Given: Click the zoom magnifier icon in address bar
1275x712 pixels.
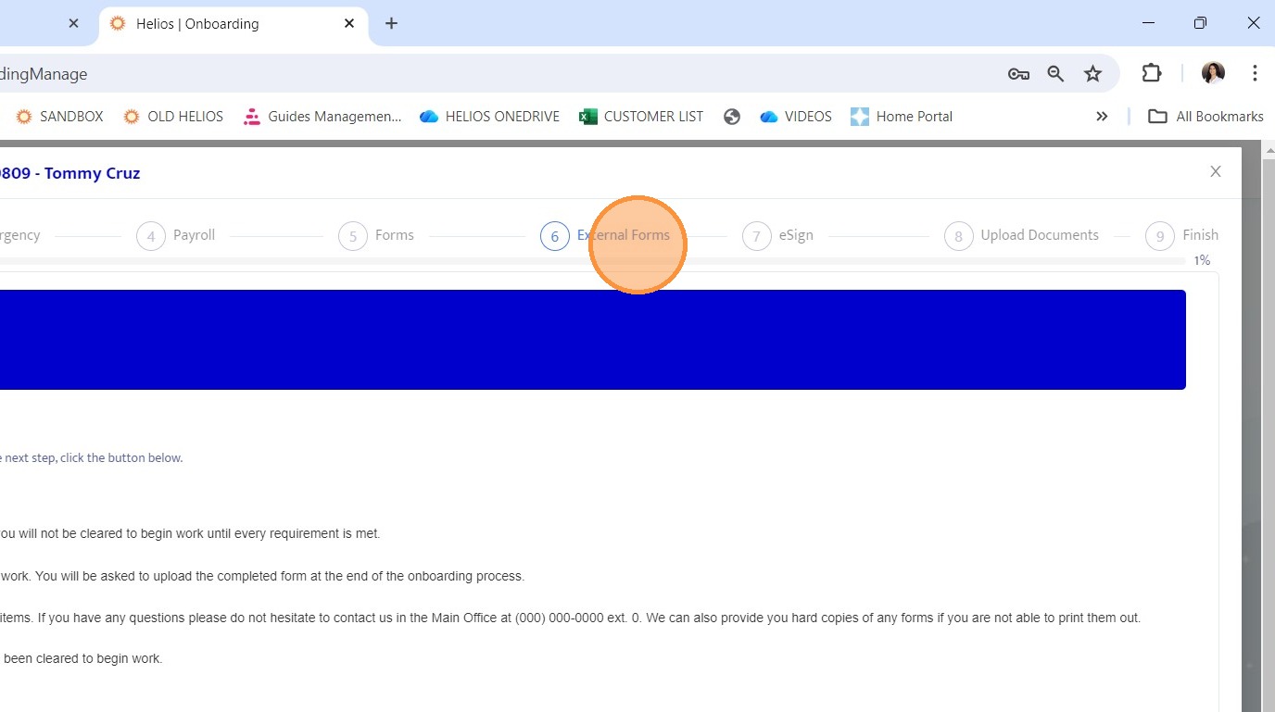Looking at the screenshot, I should [x=1055, y=74].
